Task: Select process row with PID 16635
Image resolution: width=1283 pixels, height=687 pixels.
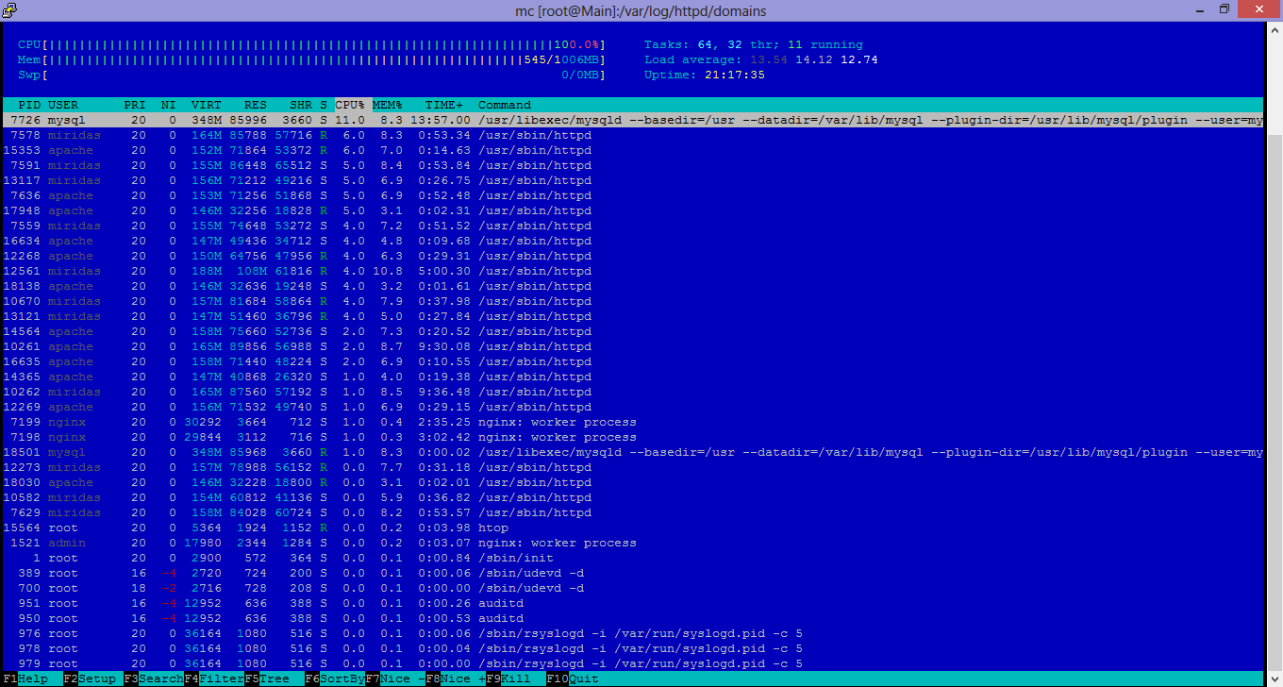Action: tap(632, 361)
